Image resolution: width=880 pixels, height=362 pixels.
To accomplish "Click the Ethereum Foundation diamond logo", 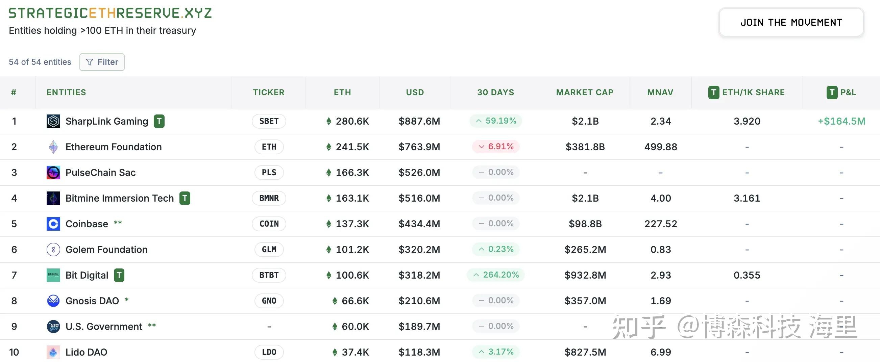I will 53,147.
